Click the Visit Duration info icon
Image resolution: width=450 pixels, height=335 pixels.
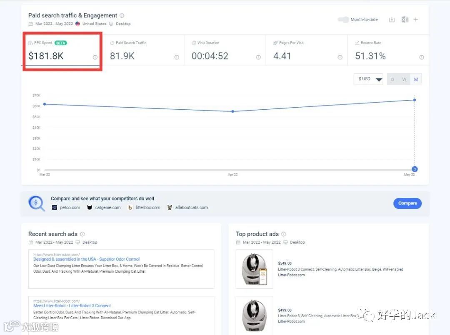258,57
